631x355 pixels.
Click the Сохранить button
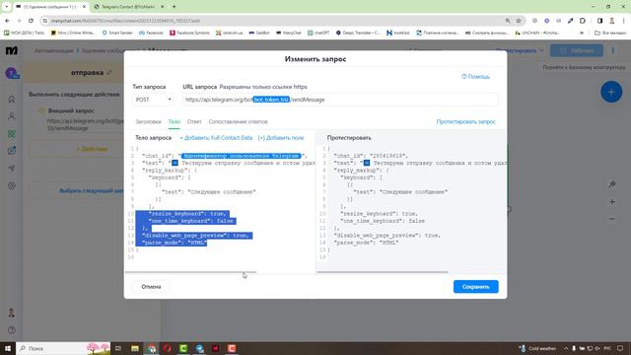click(x=475, y=287)
